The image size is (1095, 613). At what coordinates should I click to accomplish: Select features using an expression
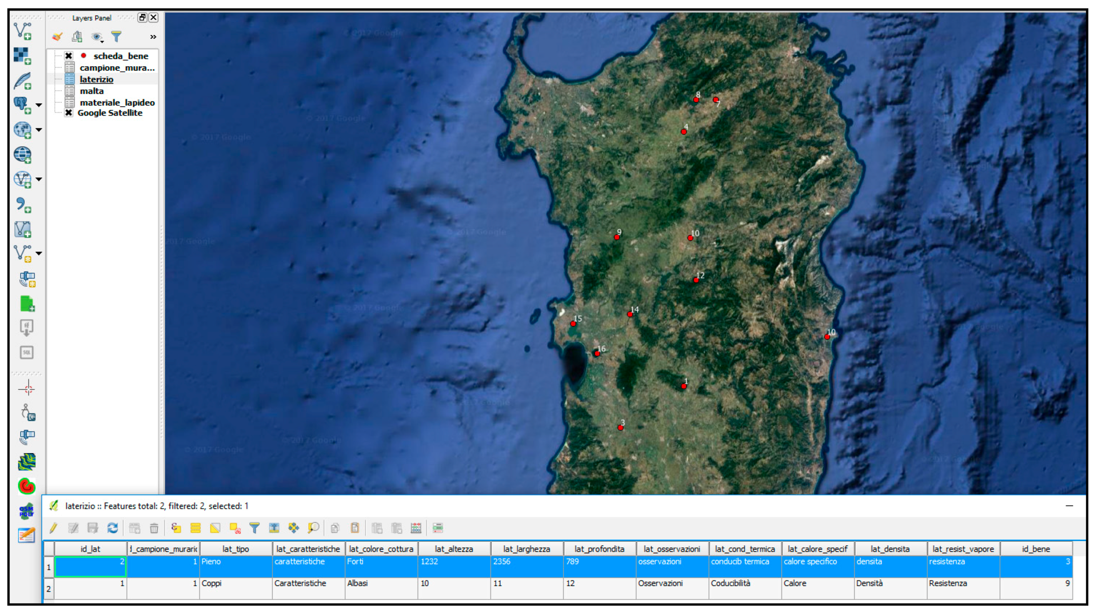click(176, 528)
